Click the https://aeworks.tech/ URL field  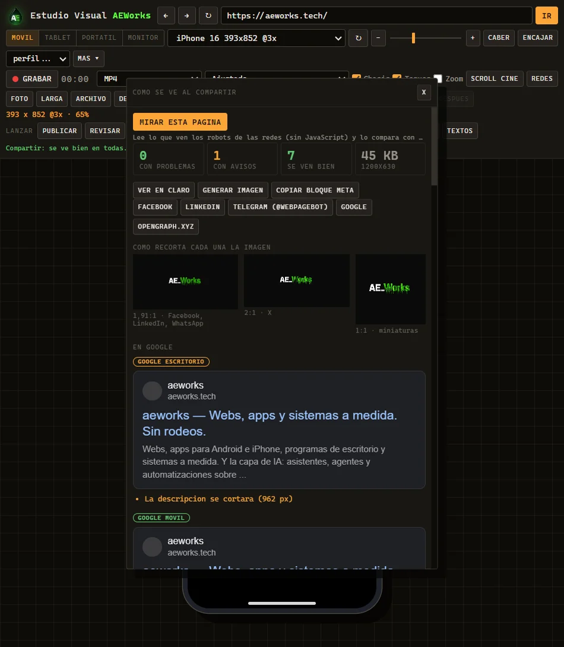pyautogui.click(x=376, y=15)
